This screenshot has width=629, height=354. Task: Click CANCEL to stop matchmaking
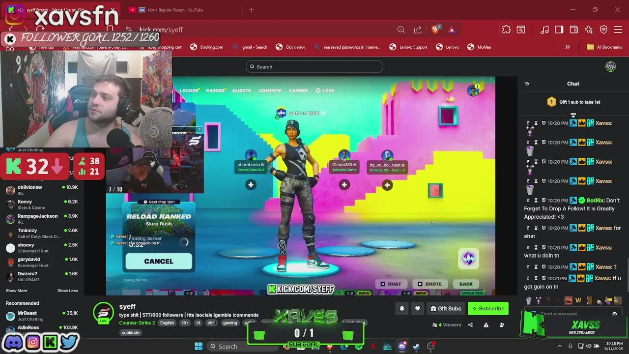(x=159, y=261)
